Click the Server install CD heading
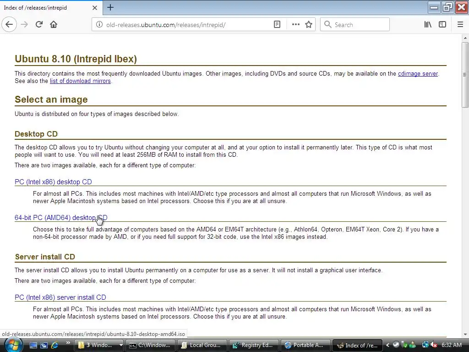The width and height of the screenshot is (469, 352). pos(45,257)
